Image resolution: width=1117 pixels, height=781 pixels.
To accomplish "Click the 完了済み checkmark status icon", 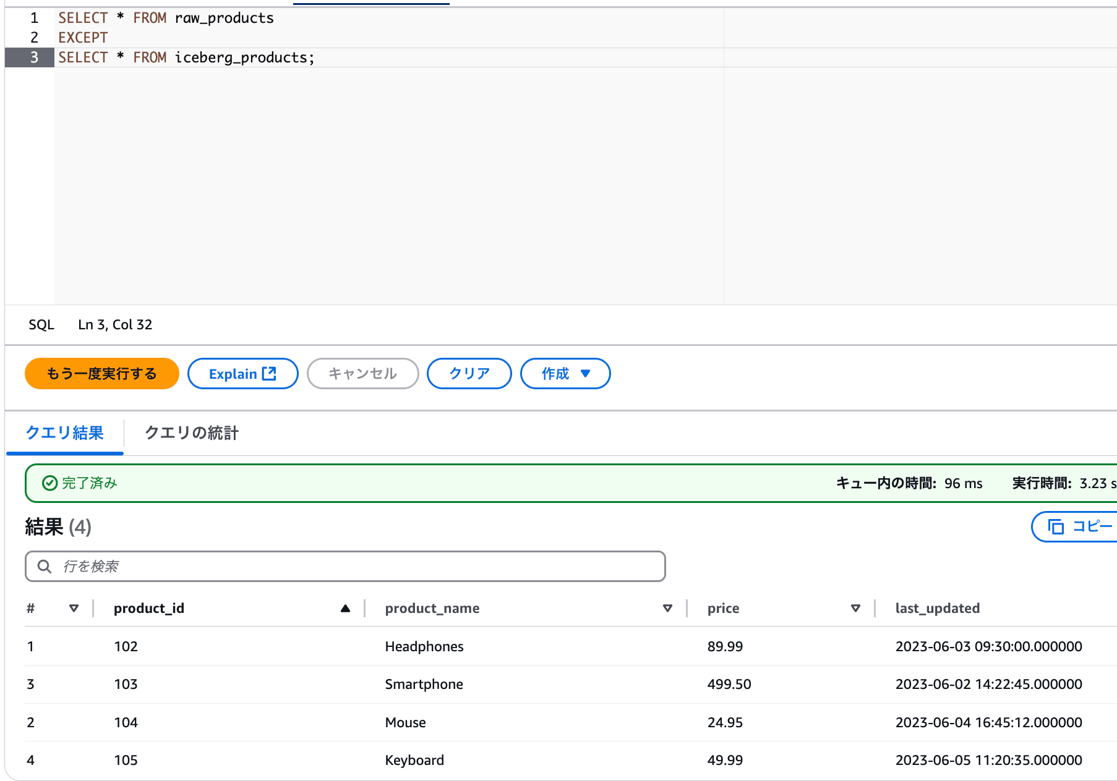I will [49, 483].
